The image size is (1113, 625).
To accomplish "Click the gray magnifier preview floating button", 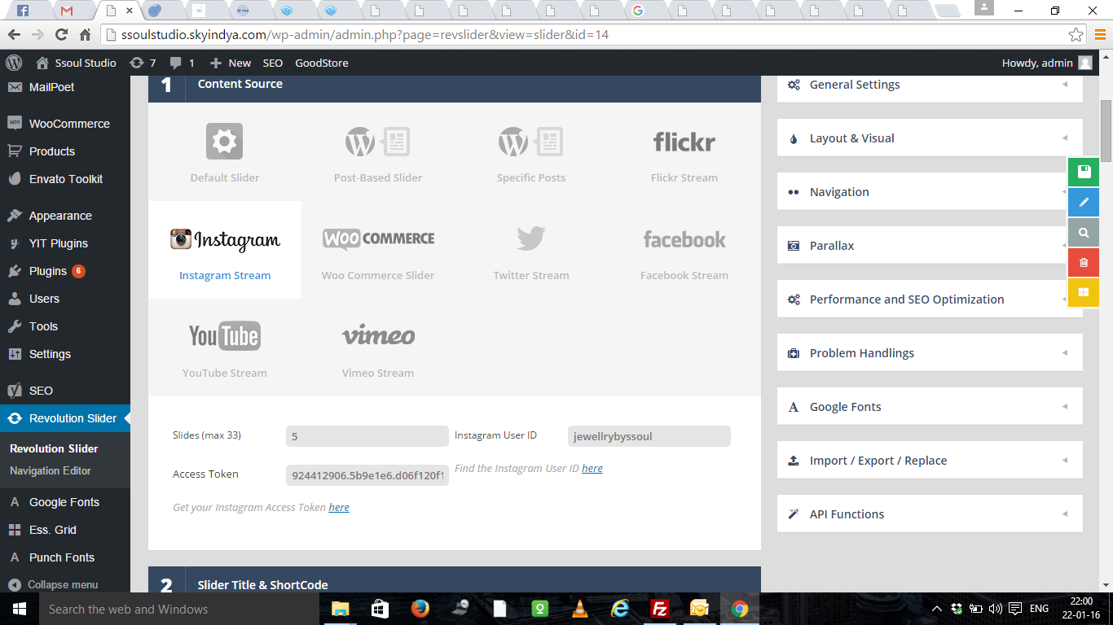I will coord(1084,232).
